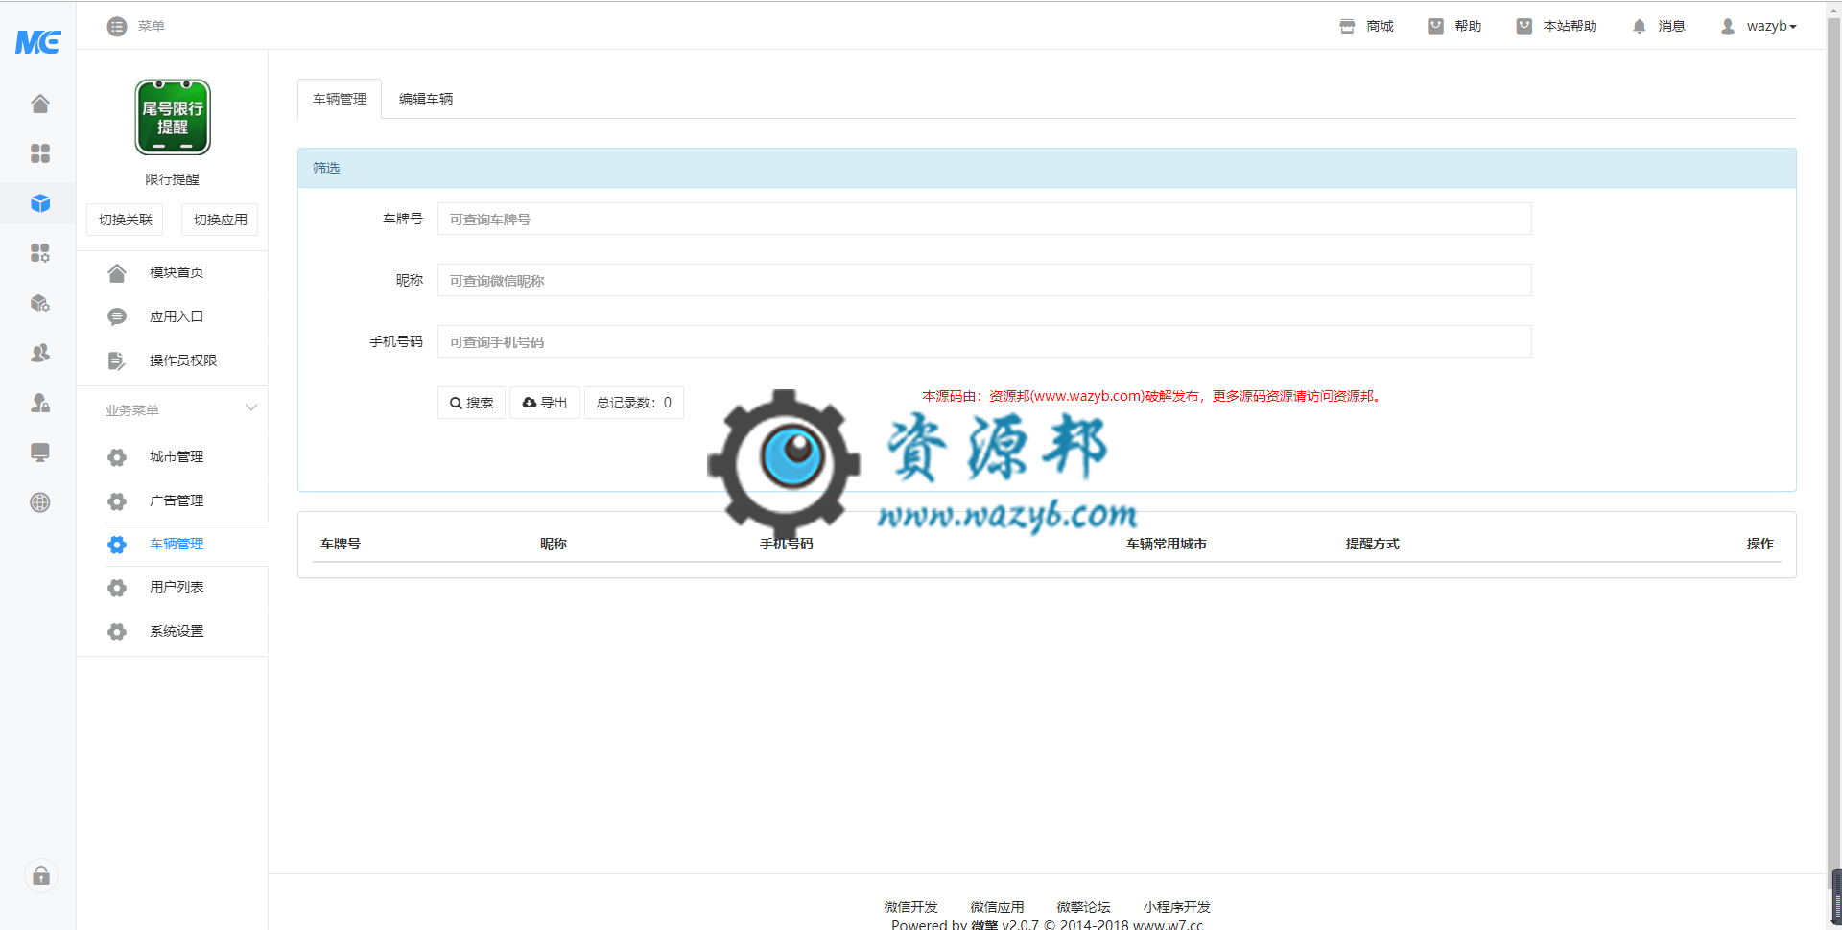Click the 搜索 search button
Image resolution: width=1842 pixels, height=930 pixels.
pyautogui.click(x=471, y=403)
